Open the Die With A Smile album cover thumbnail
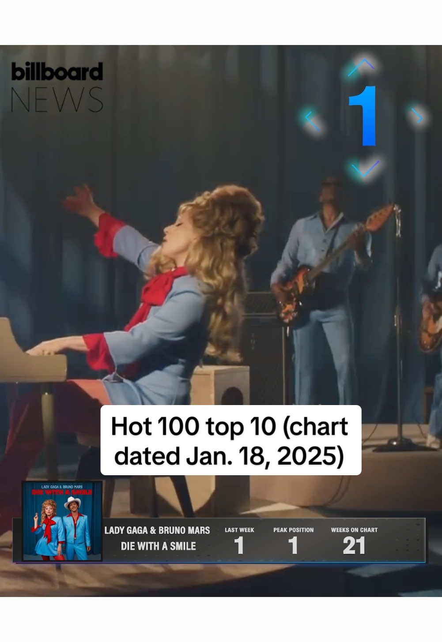This screenshot has width=442, height=642. [x=62, y=521]
